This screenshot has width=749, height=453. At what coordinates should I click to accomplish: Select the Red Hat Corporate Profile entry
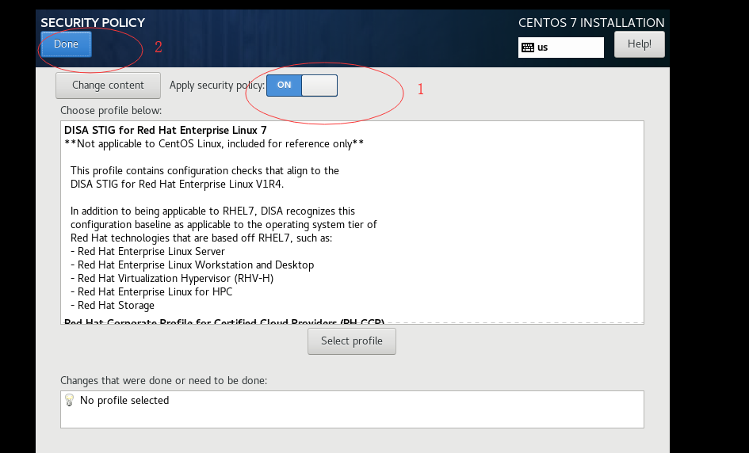click(x=224, y=322)
